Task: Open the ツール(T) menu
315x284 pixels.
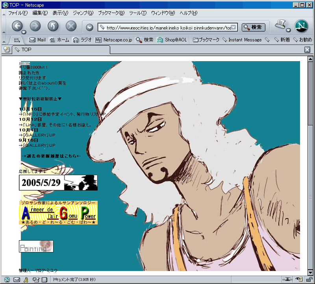Action: [x=138, y=13]
